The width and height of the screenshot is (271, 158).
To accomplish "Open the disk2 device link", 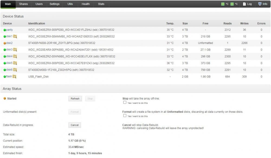I will point(9,43).
